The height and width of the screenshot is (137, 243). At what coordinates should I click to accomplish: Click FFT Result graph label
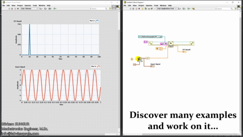(18, 21)
